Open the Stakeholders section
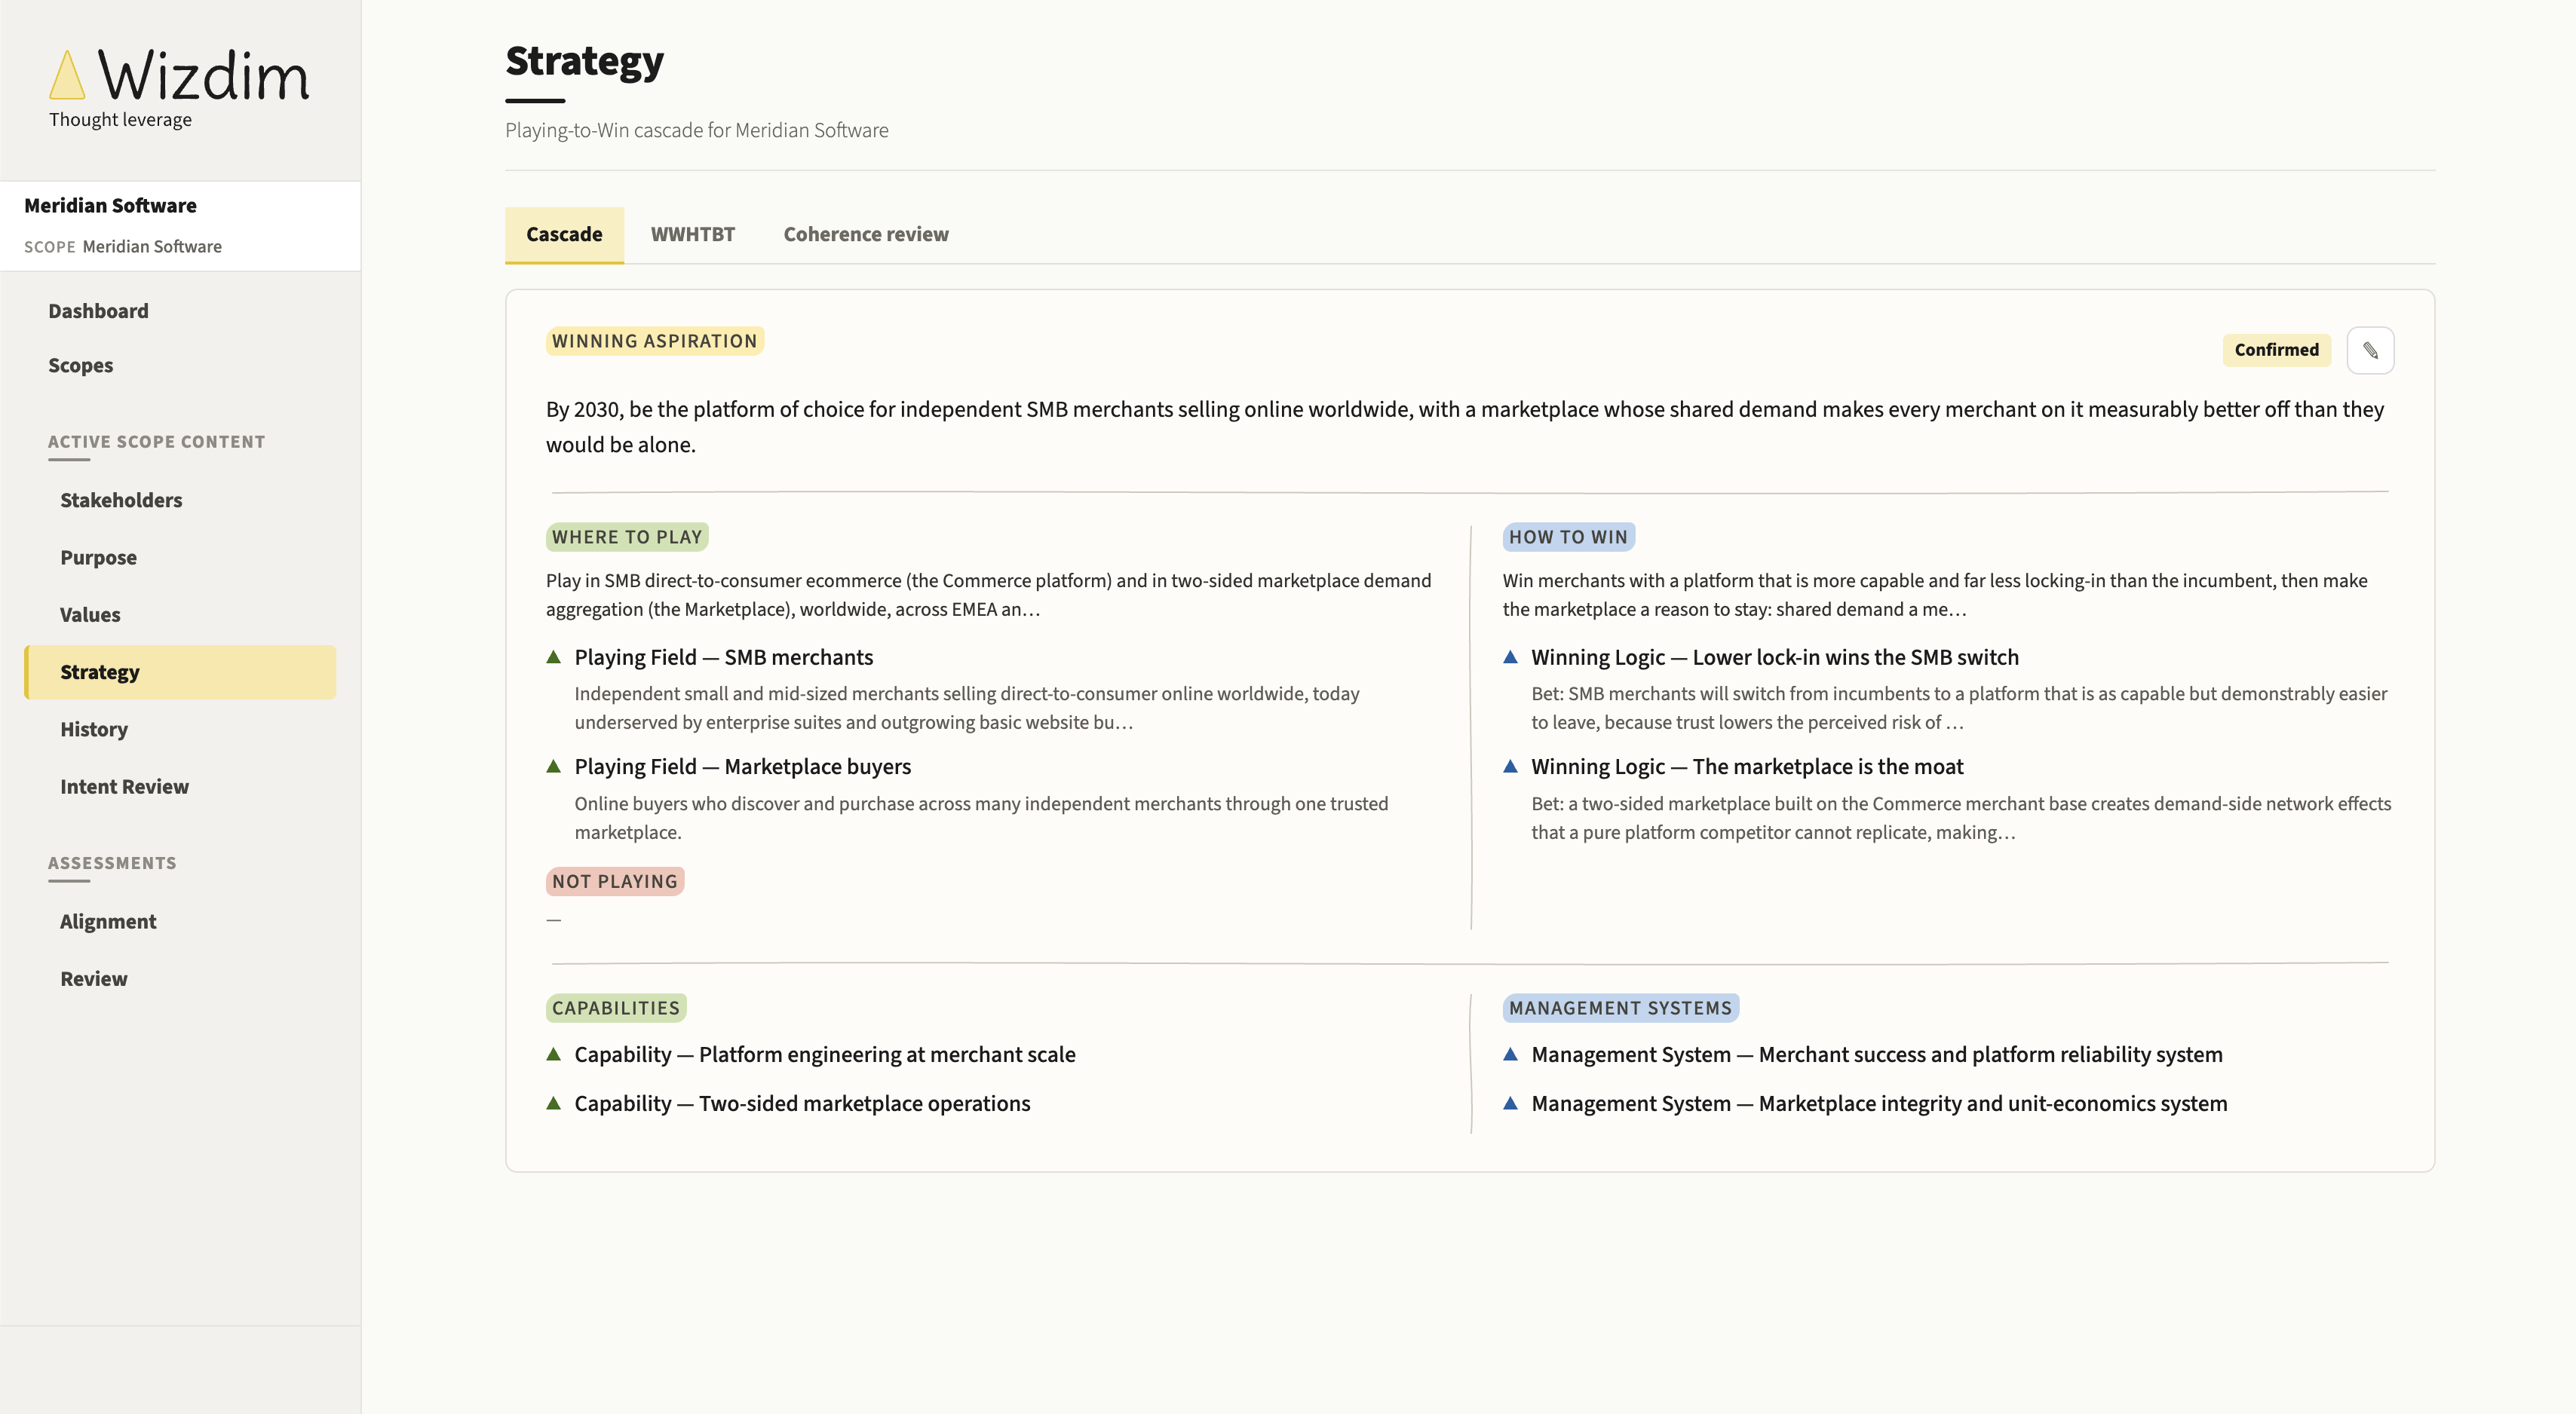Screen dimensions: 2576x1414 (121, 500)
